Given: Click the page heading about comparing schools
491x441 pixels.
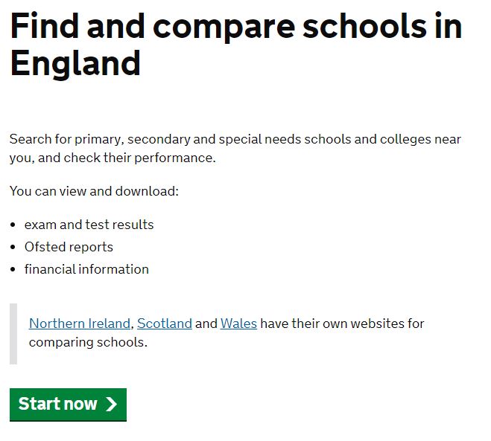Looking at the screenshot, I should [x=235, y=28].
